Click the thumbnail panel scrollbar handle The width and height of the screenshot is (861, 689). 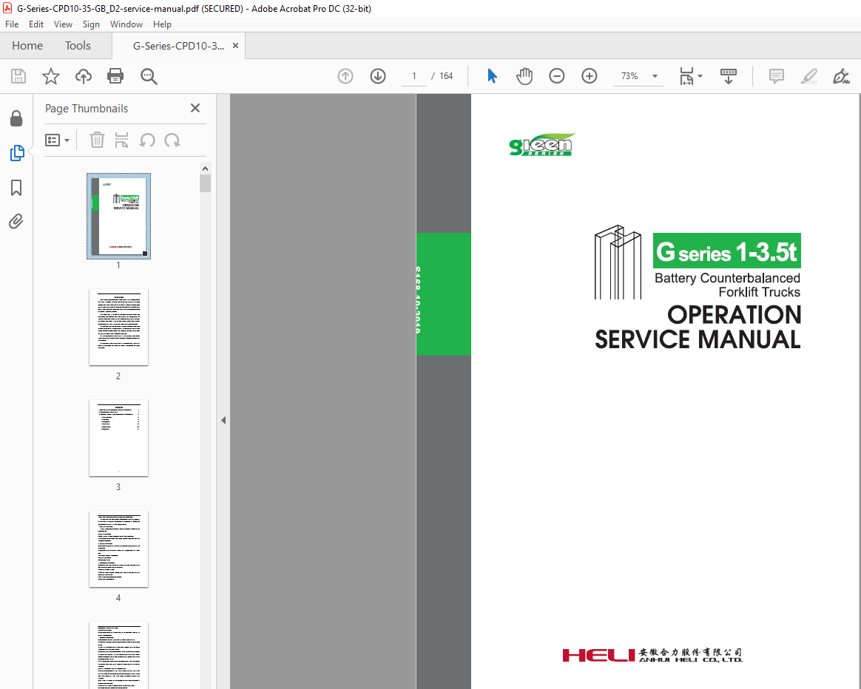coord(206,183)
